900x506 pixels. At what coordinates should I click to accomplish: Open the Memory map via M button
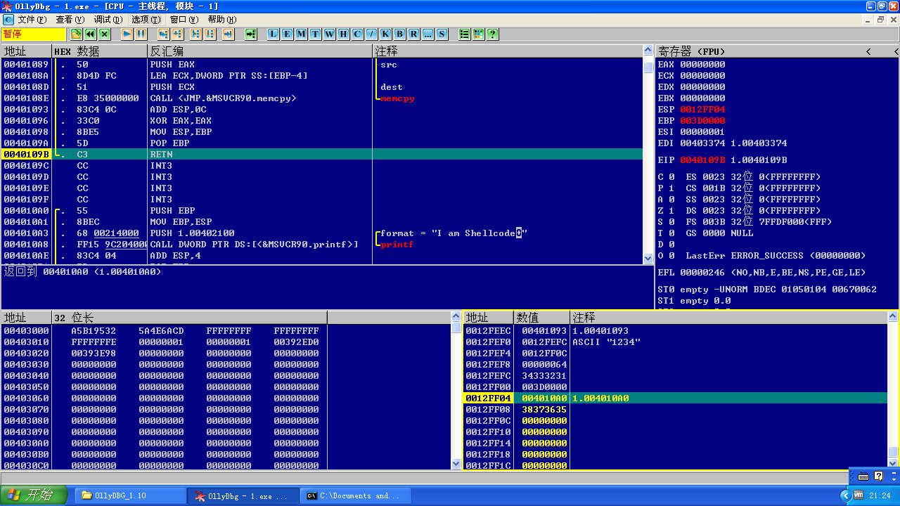coord(302,34)
